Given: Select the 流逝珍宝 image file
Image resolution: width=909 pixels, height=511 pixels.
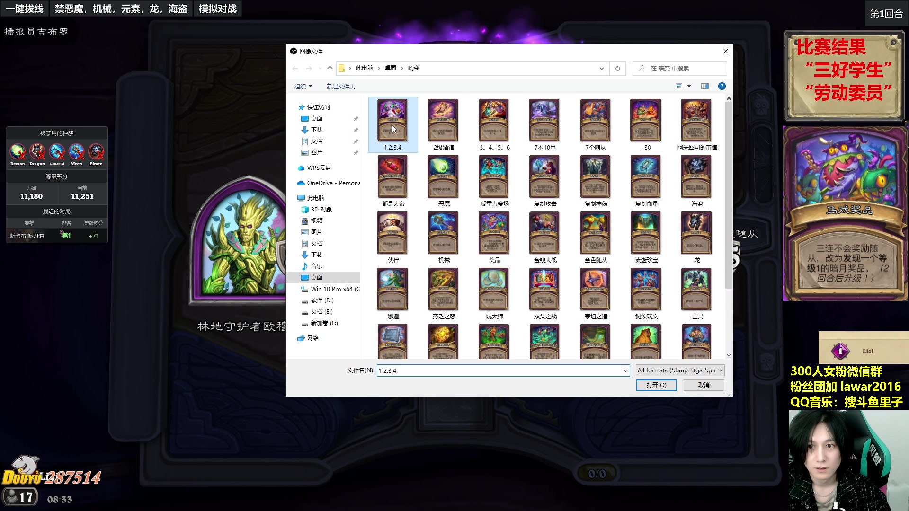Looking at the screenshot, I should click(646, 237).
